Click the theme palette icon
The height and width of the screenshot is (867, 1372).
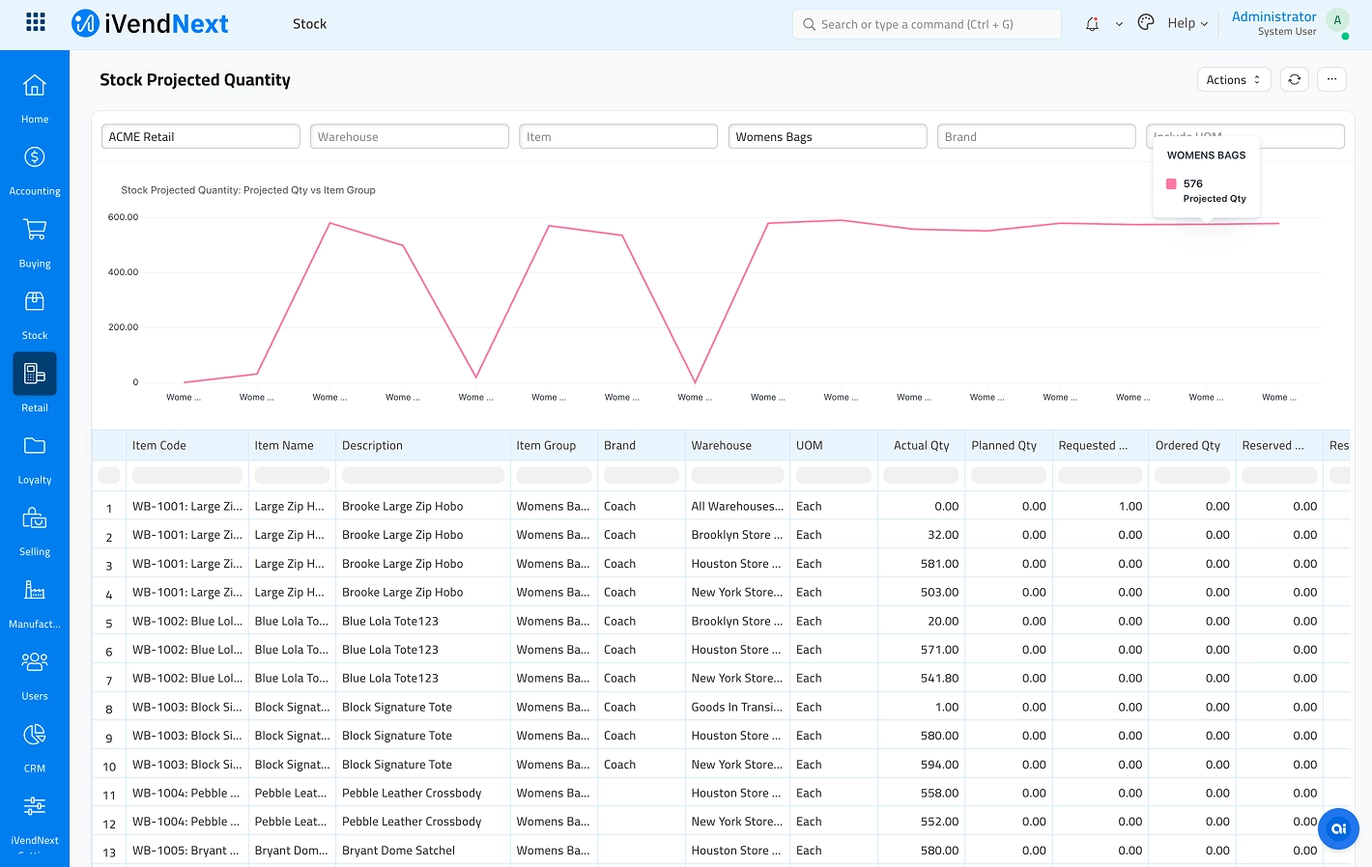[x=1146, y=23]
